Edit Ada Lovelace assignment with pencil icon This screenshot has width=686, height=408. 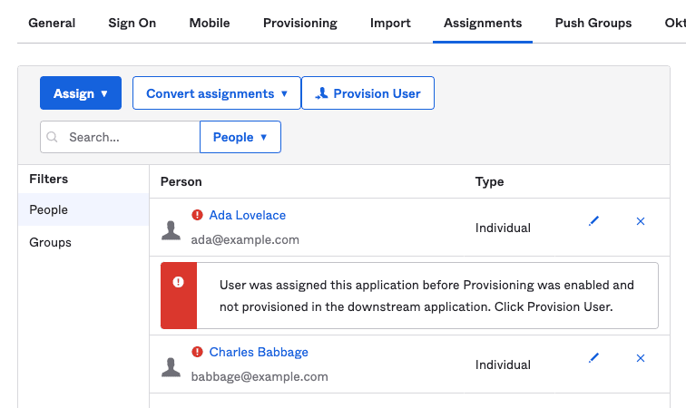click(x=593, y=221)
